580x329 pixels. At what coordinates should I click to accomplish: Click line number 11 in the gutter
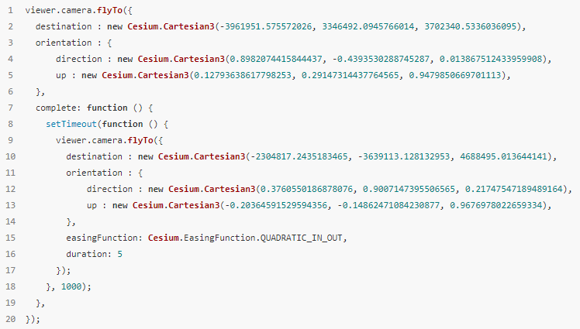[10, 173]
